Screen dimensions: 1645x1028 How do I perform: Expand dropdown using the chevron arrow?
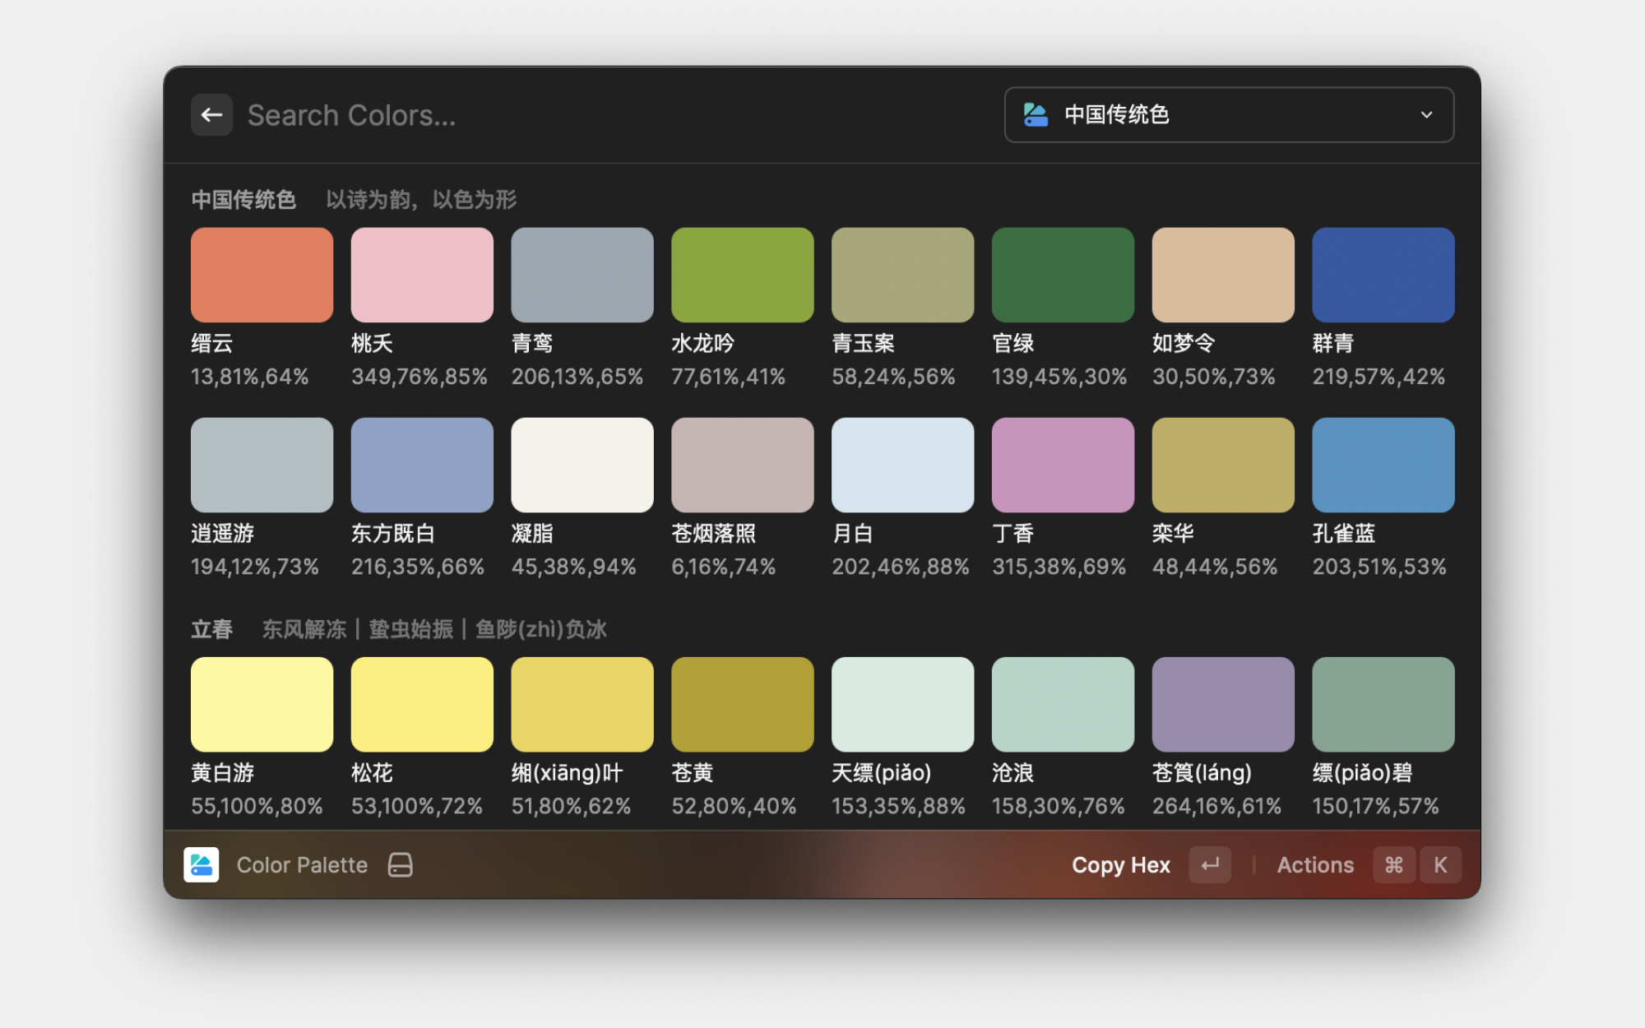point(1426,115)
